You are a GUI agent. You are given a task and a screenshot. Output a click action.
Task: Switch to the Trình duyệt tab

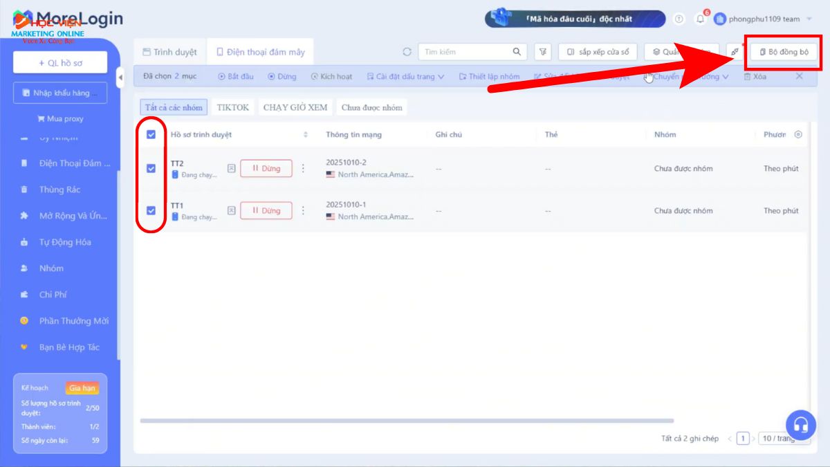pyautogui.click(x=170, y=52)
